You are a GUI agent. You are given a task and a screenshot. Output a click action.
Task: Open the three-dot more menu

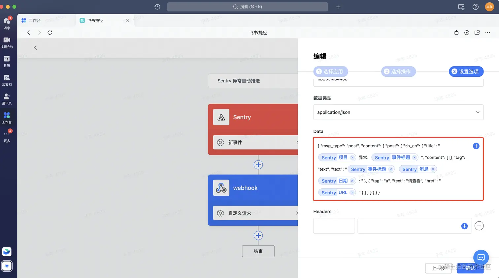pyautogui.click(x=487, y=33)
